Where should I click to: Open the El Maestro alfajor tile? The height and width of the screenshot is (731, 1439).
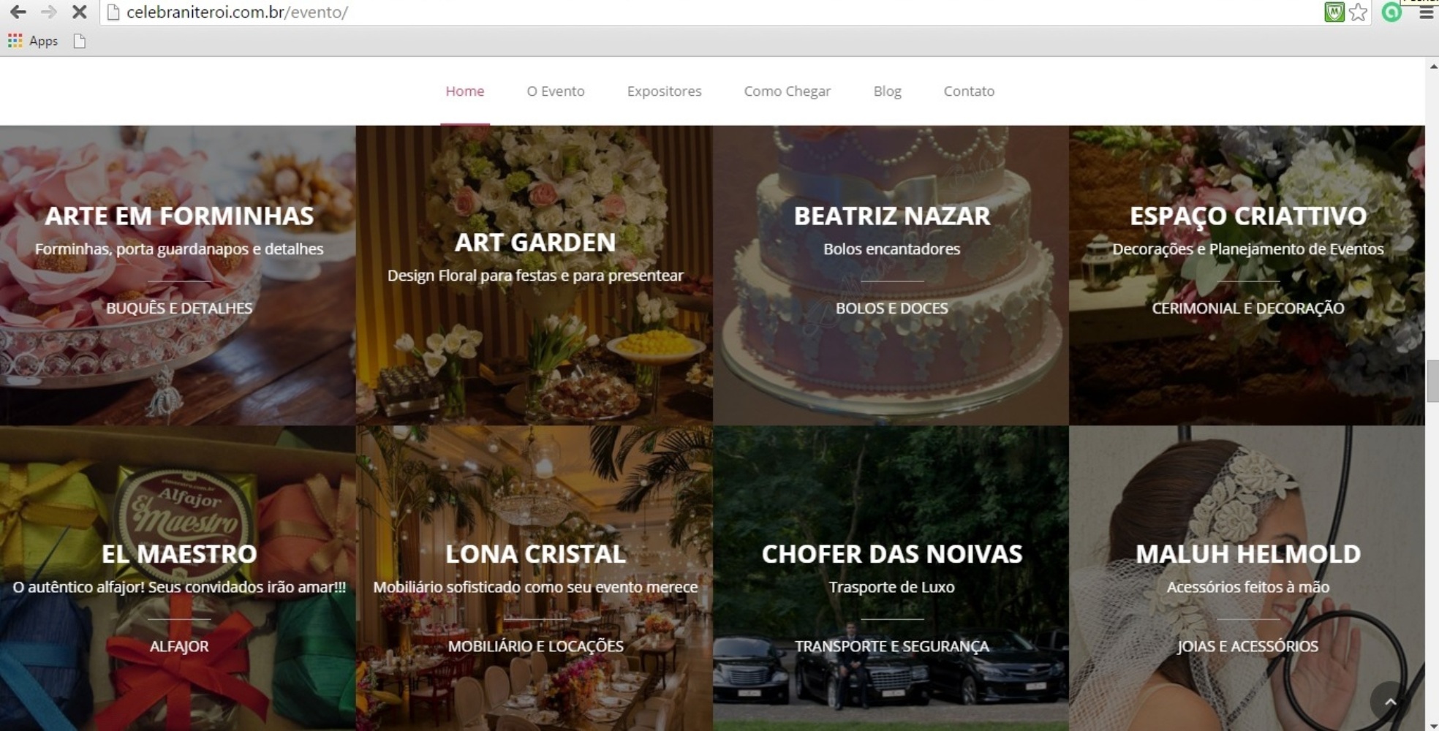coord(178,578)
